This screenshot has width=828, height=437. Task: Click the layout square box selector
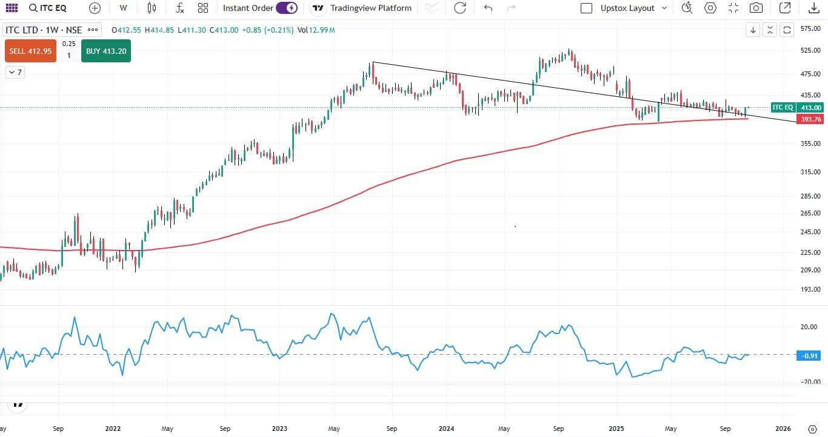(x=586, y=8)
